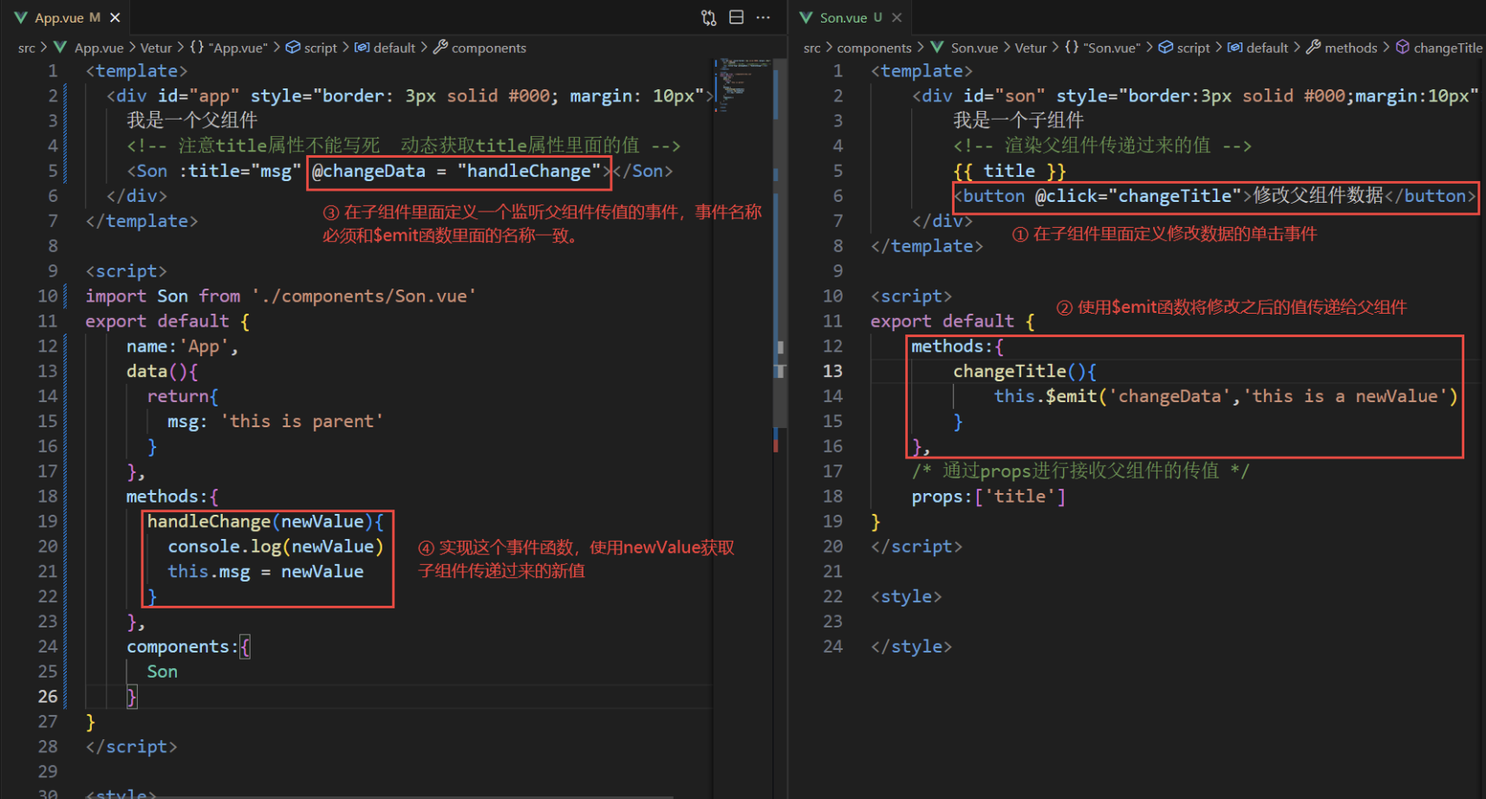Click the "export default {" line in App.vue
This screenshot has width=1486, height=799.
(167, 322)
